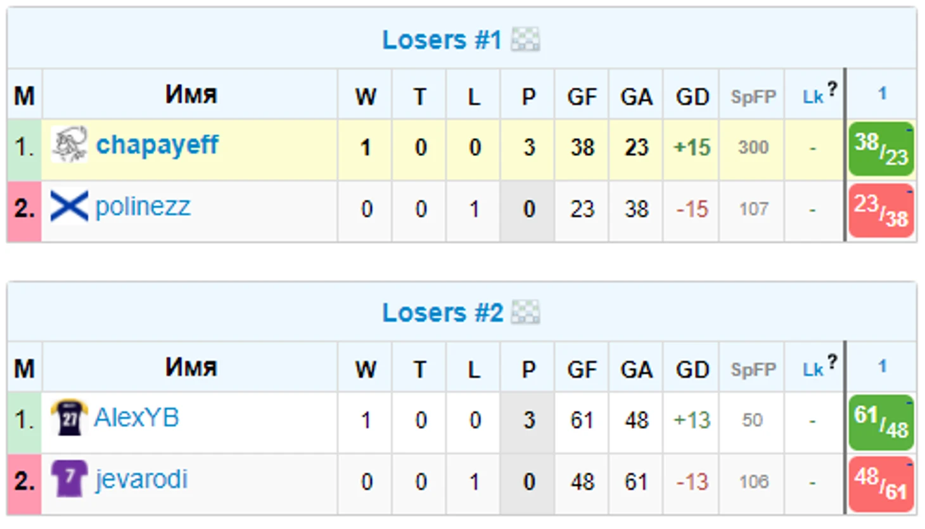Open polinezz's player profile link
Image resolution: width=925 pixels, height=529 pixels.
[143, 207]
